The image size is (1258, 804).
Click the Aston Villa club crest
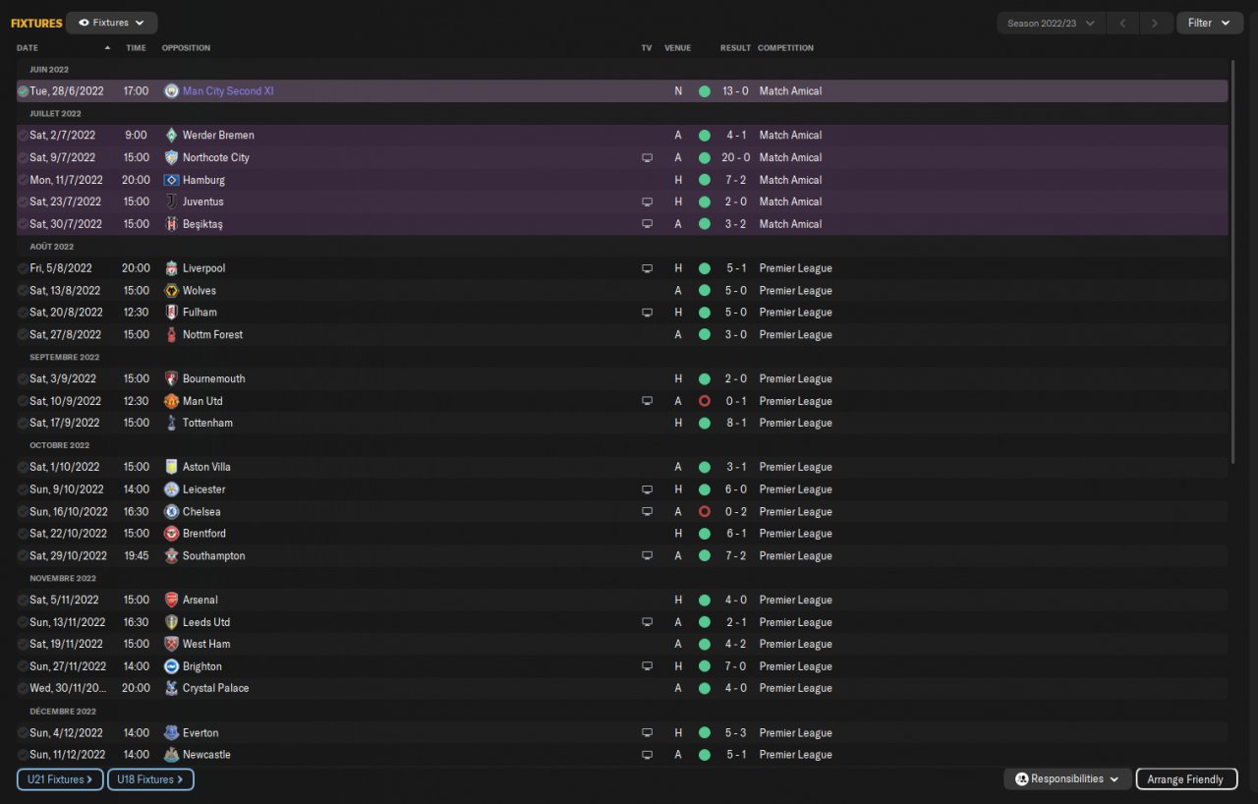point(171,467)
